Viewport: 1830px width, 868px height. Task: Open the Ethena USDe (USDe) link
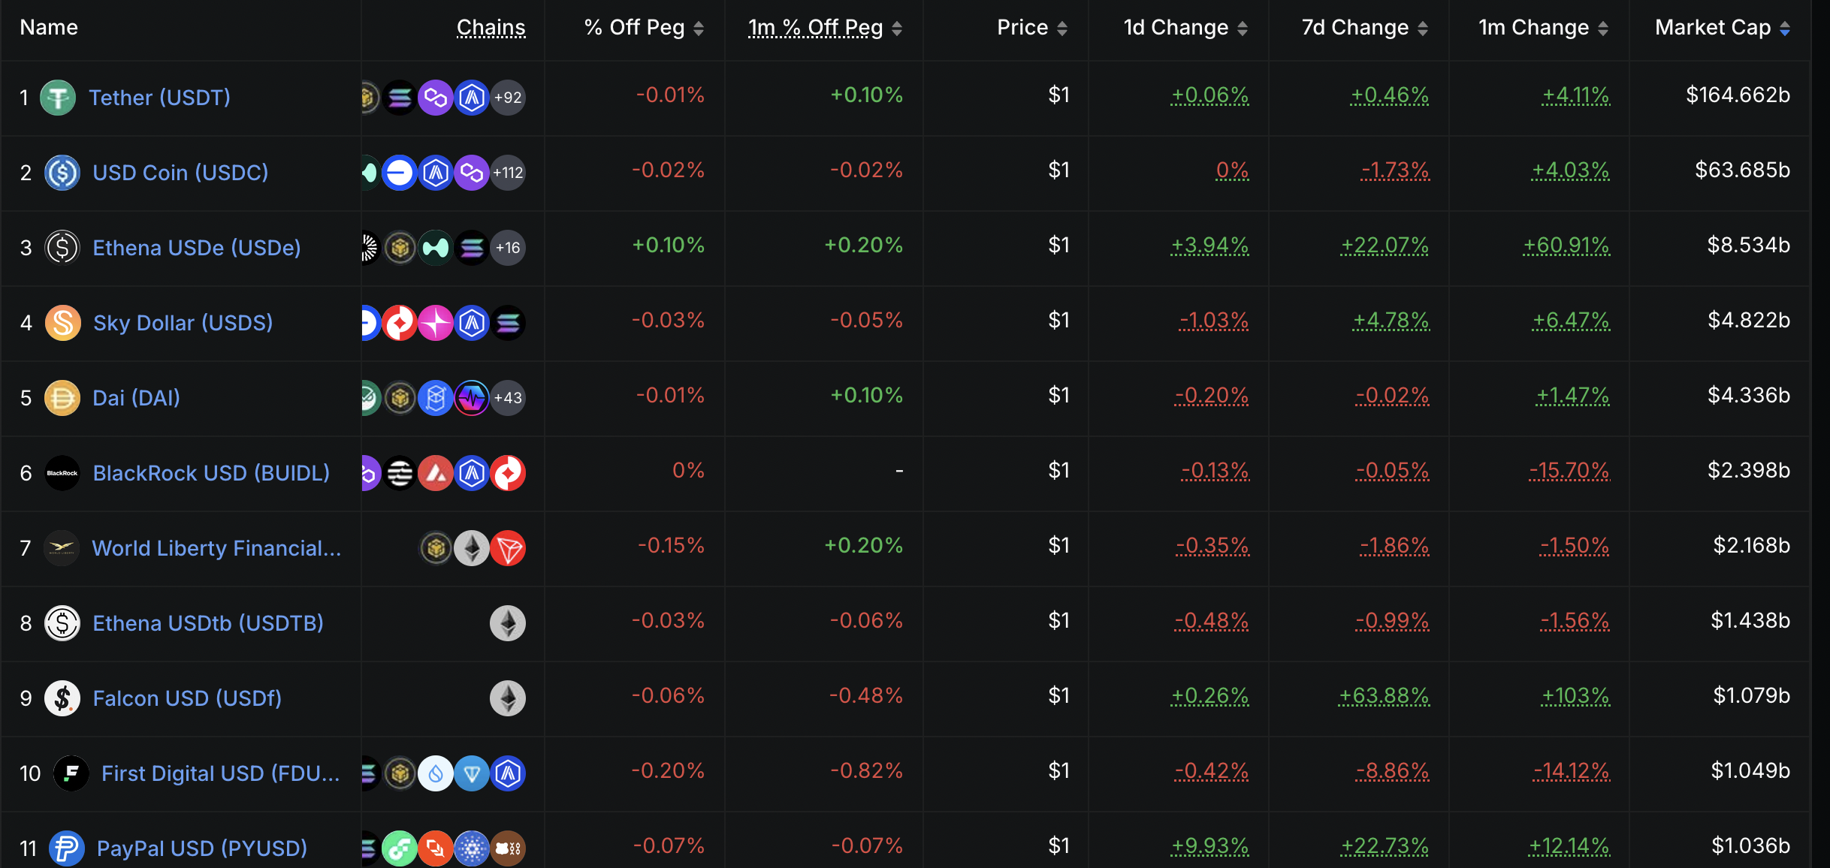196,248
